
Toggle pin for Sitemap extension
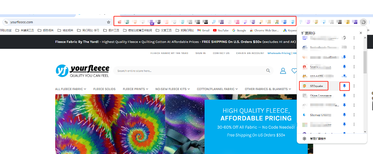click(x=344, y=115)
